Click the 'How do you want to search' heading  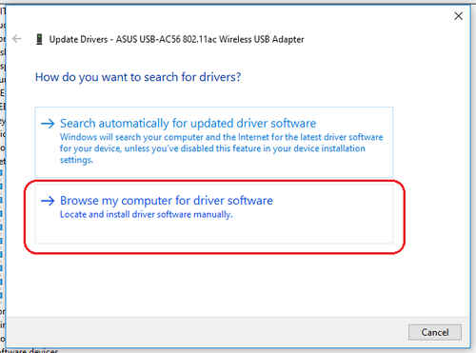point(138,77)
